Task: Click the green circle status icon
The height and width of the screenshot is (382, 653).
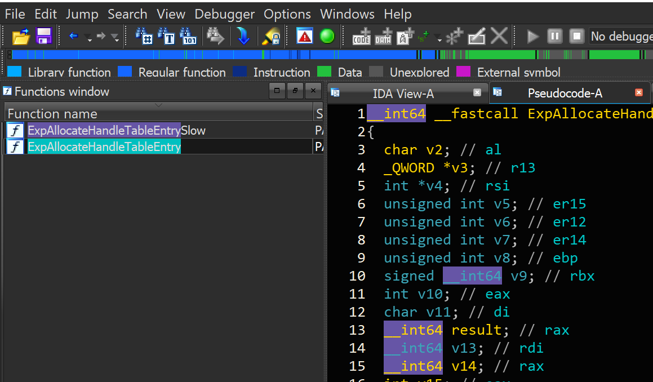Action: click(x=327, y=36)
